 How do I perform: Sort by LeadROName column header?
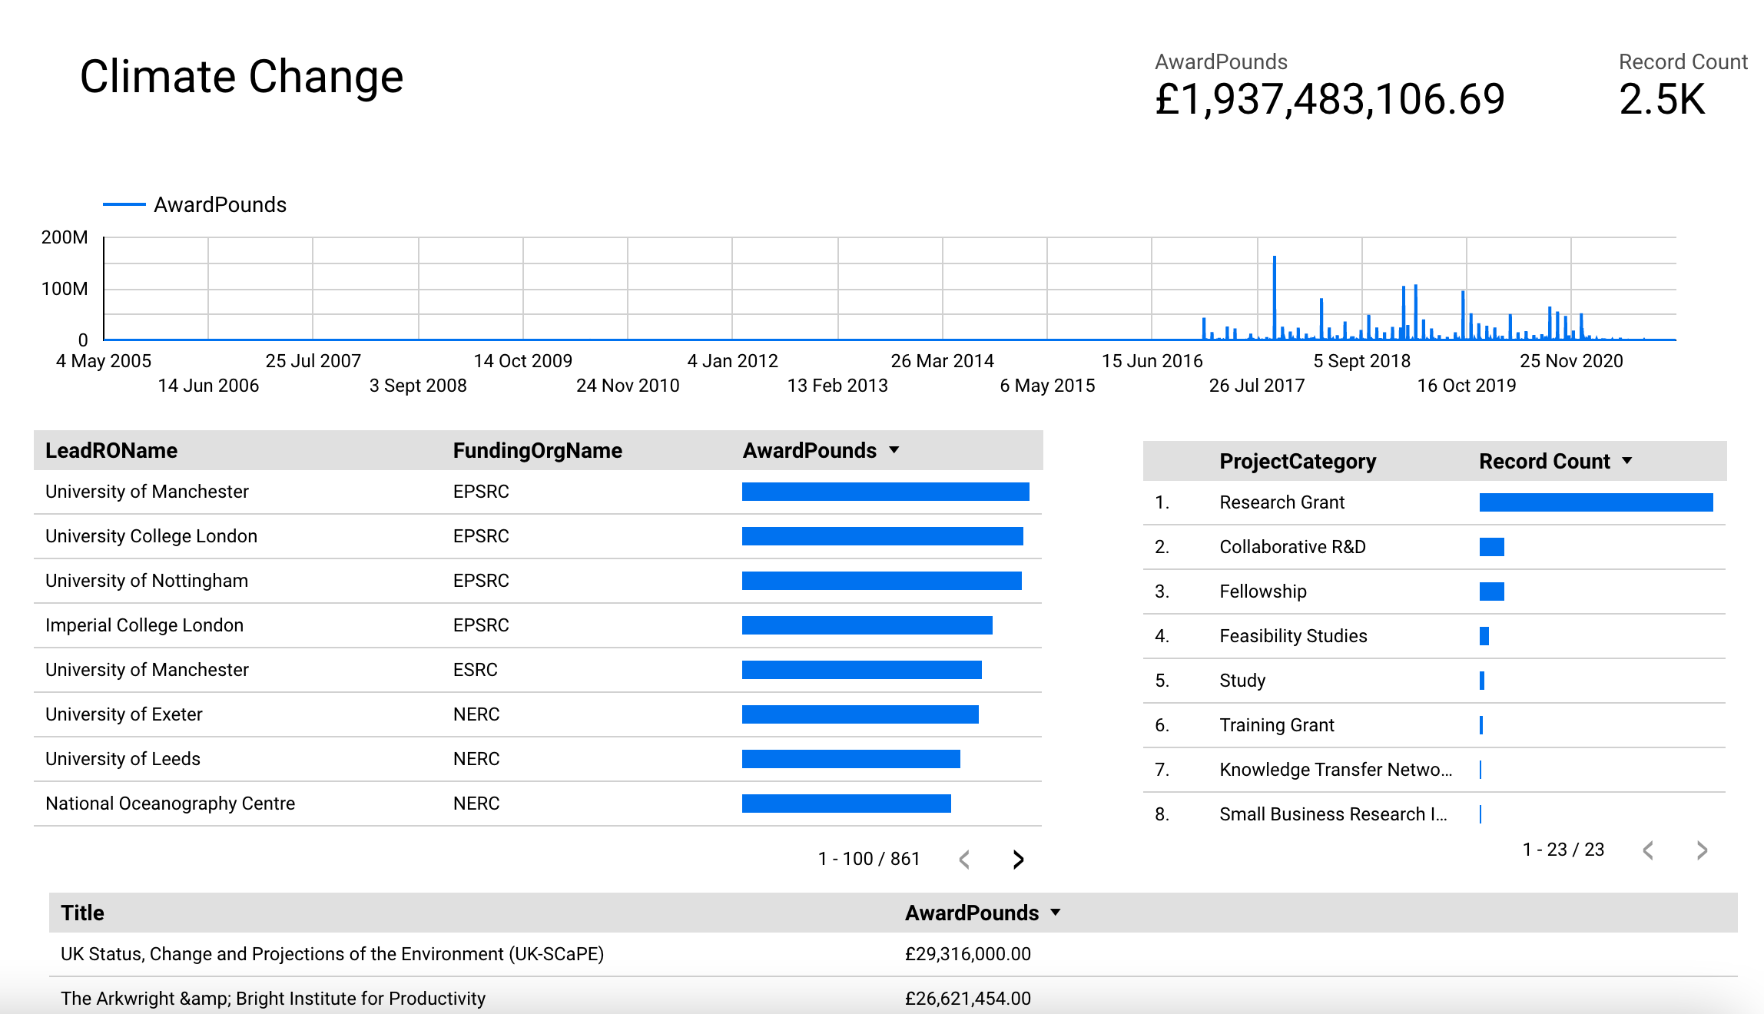click(111, 451)
